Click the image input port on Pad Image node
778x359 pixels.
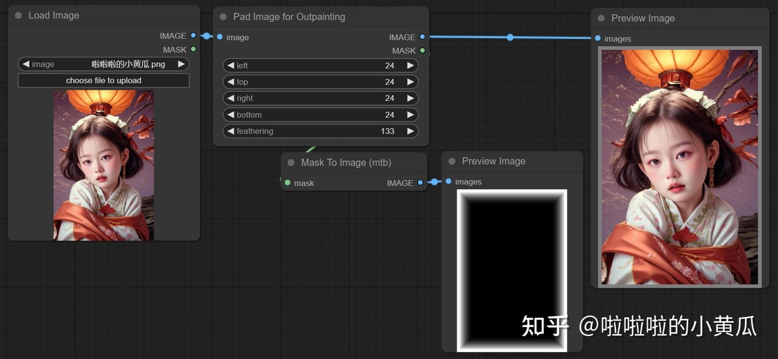pos(219,37)
